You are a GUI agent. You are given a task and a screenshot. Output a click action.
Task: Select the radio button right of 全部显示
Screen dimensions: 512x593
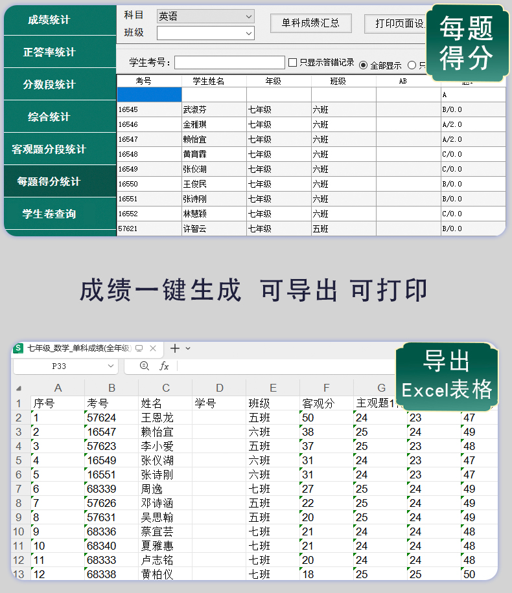point(412,65)
